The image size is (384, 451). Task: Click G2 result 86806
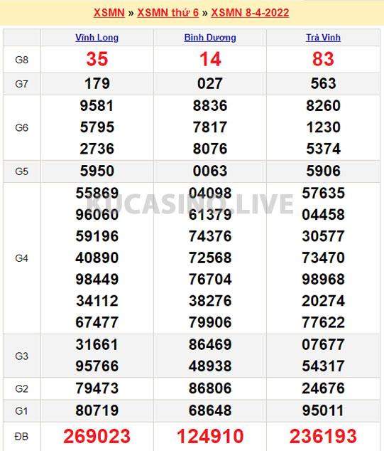[x=210, y=388]
